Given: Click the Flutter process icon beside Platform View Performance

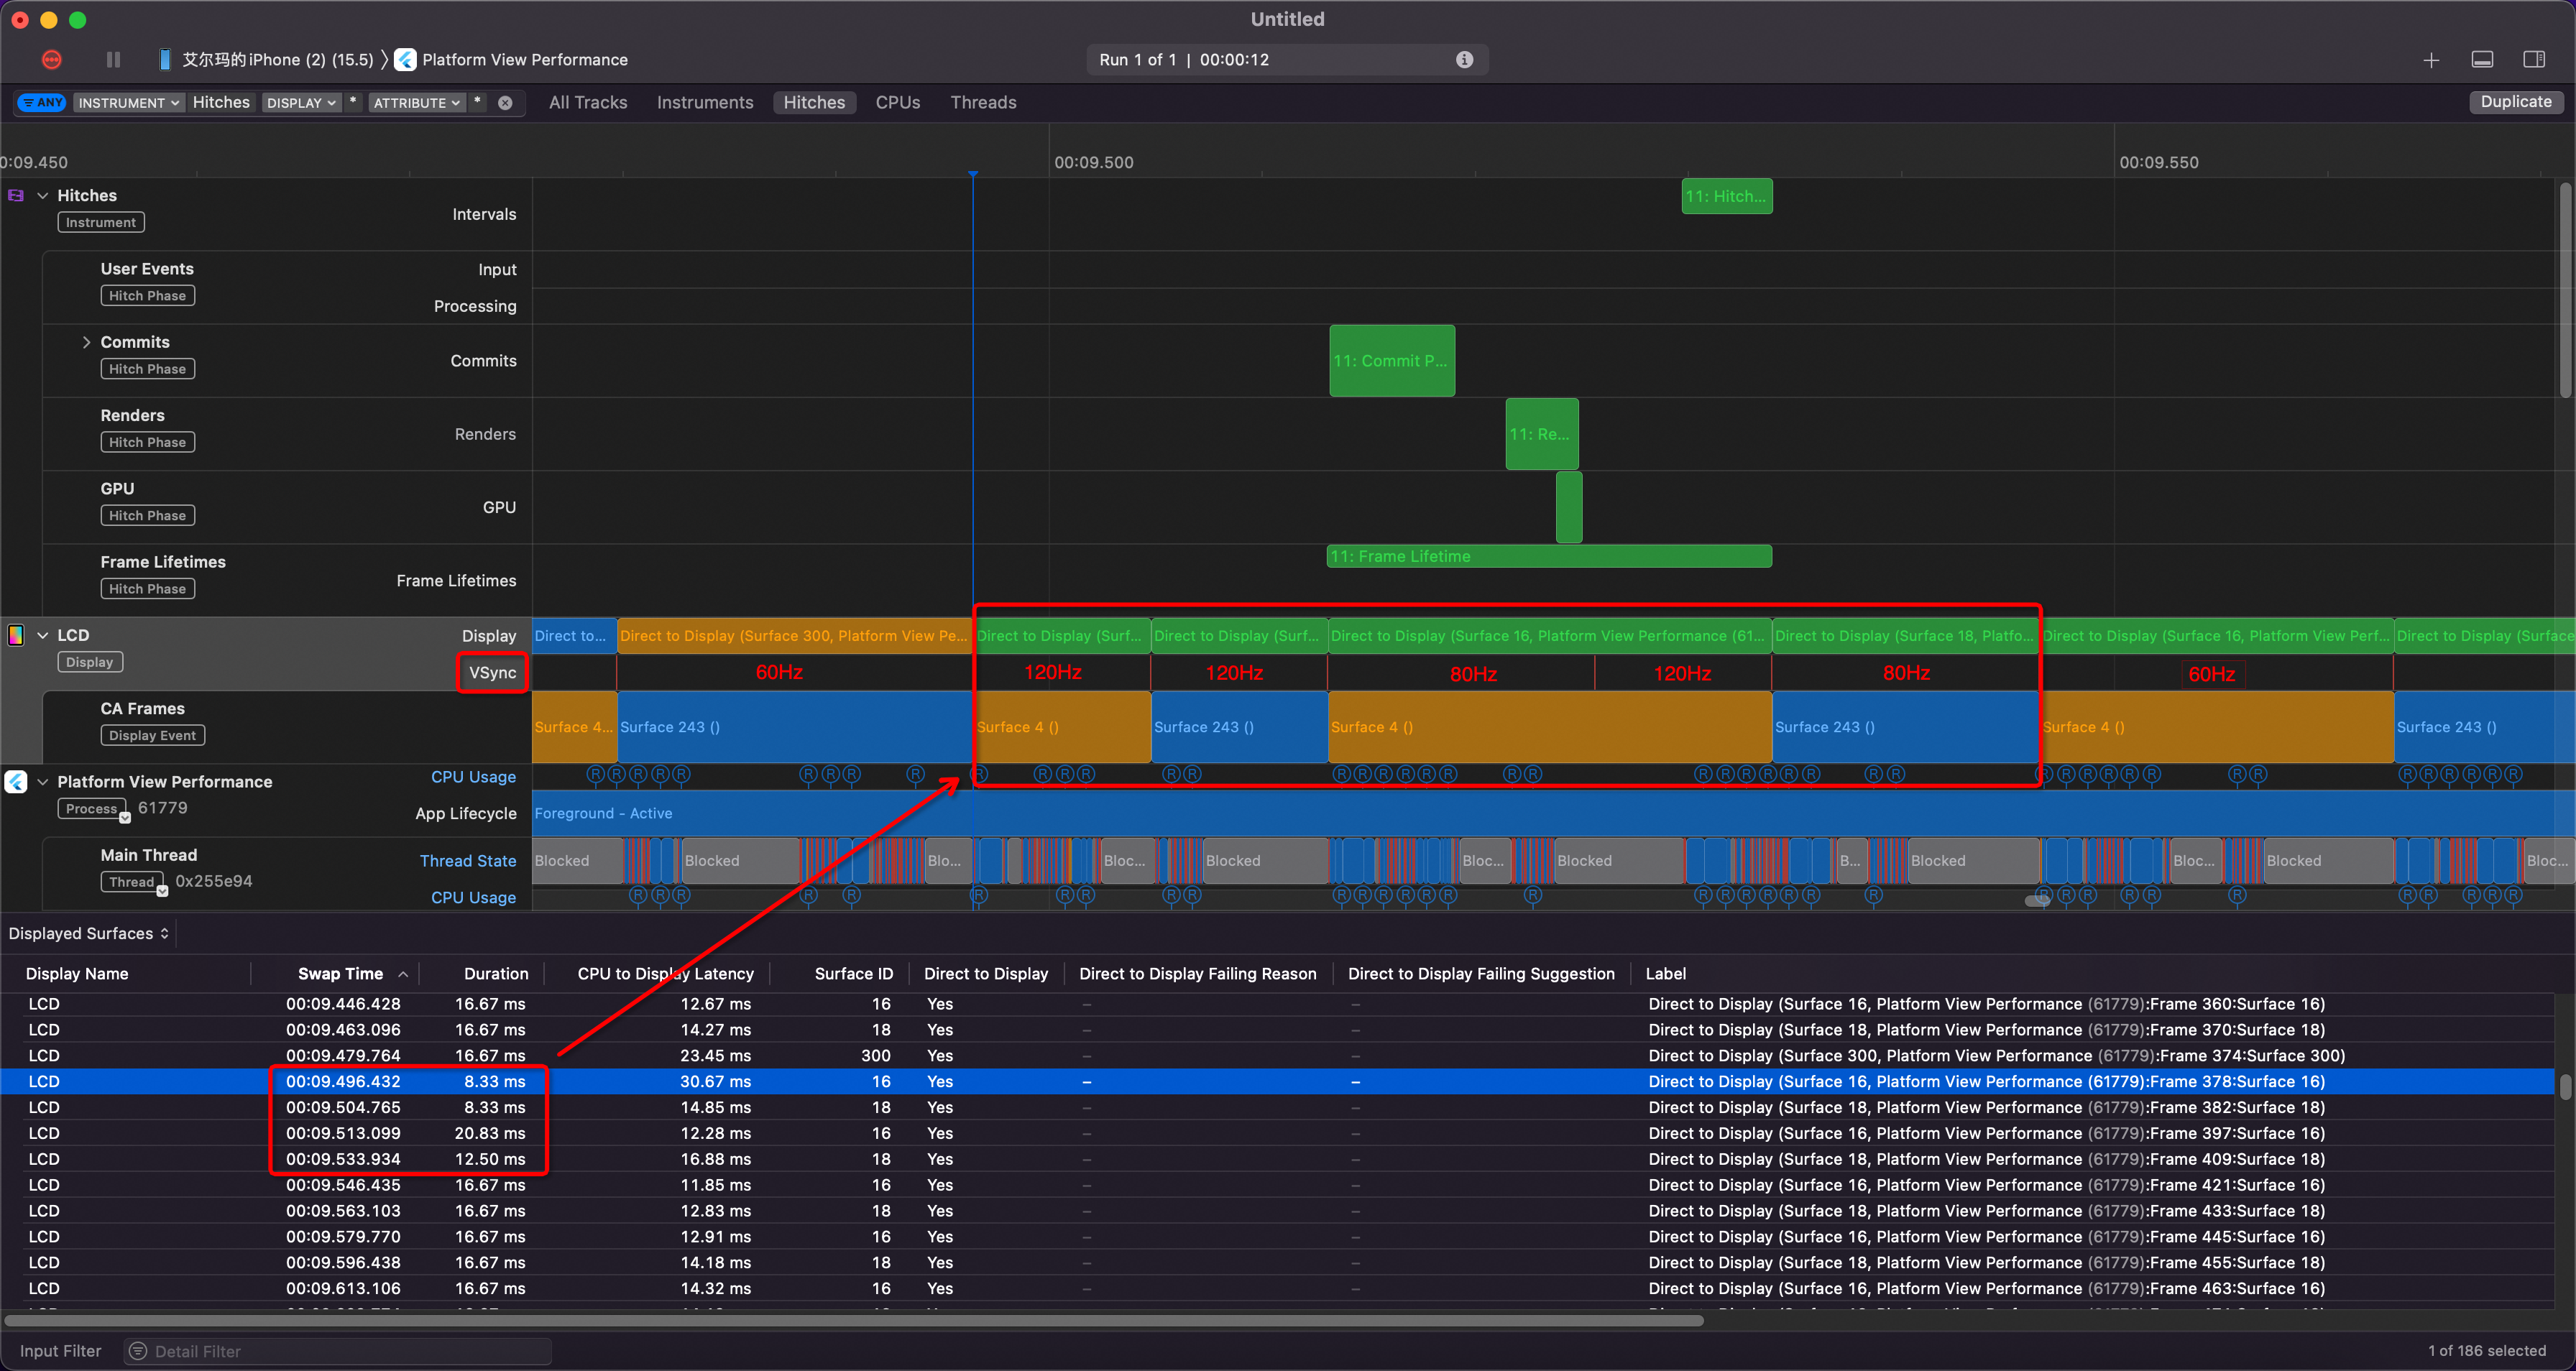Looking at the screenshot, I should coord(16,782).
